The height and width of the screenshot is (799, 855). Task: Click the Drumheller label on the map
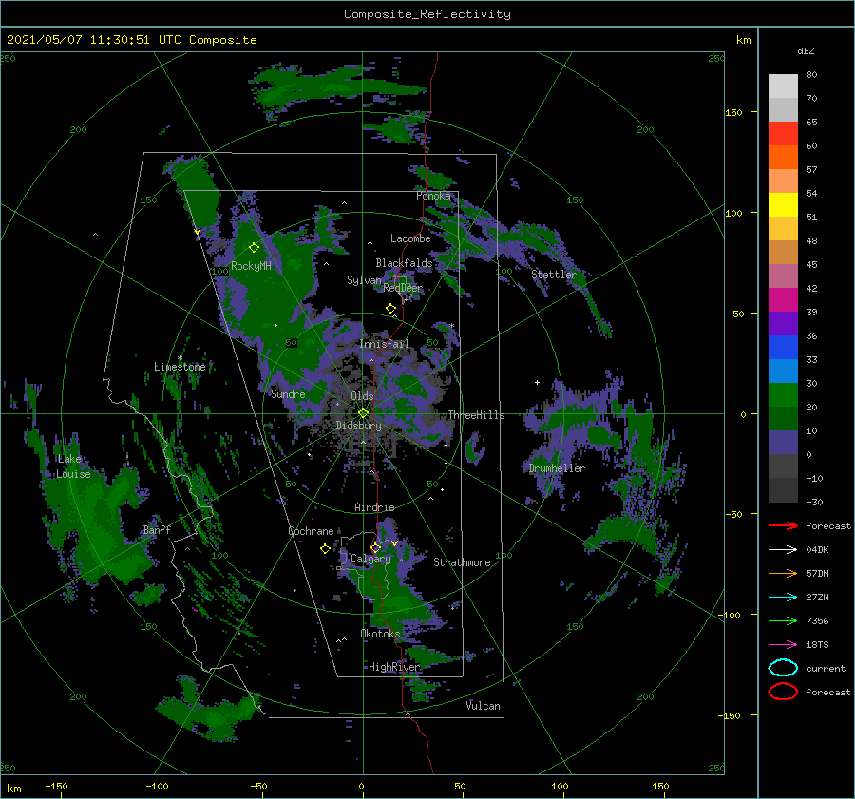(x=557, y=468)
